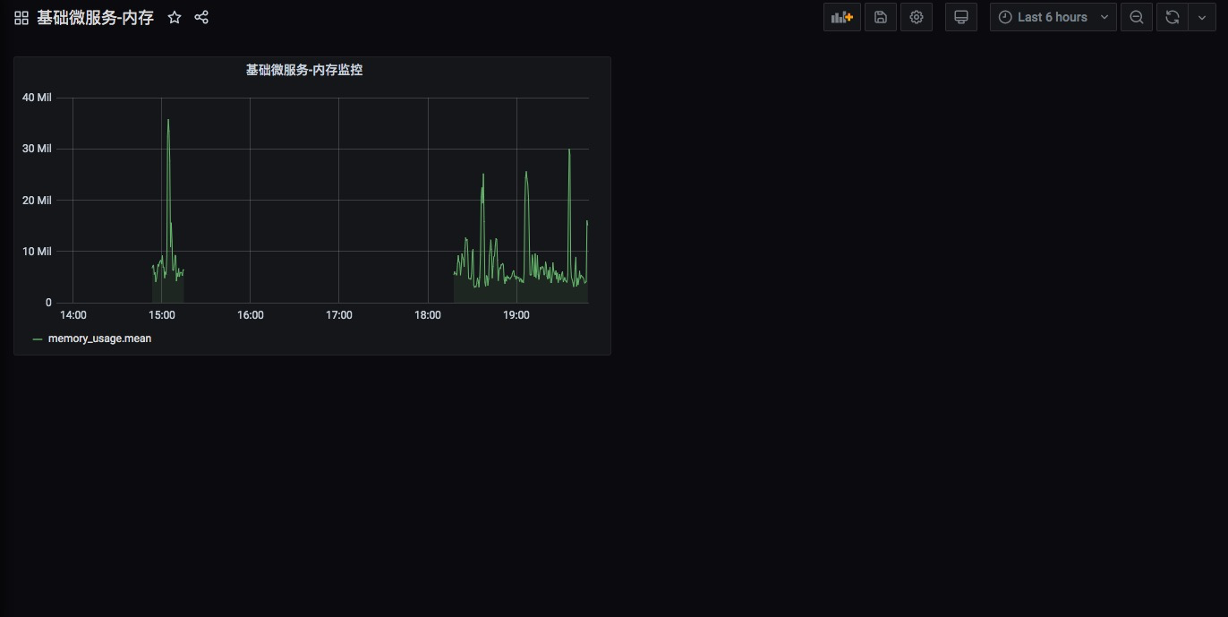
Task: Open the dashboard grid icon
Action: [x=21, y=18]
